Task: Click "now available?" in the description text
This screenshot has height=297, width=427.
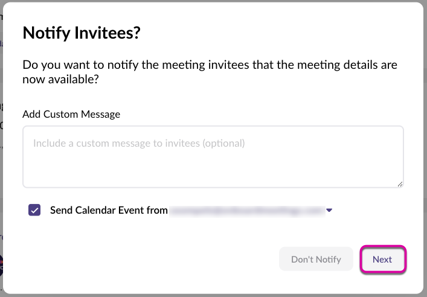Action: point(60,79)
